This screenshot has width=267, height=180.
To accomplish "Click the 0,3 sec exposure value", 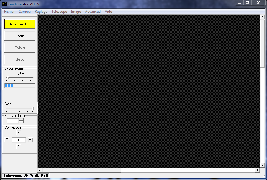I will (22, 73).
